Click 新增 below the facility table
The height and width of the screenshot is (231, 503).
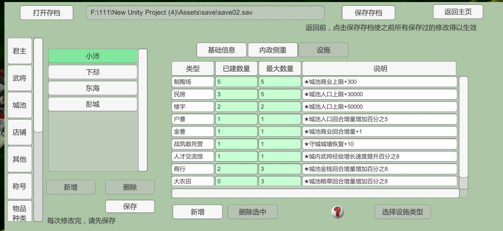[x=197, y=212]
